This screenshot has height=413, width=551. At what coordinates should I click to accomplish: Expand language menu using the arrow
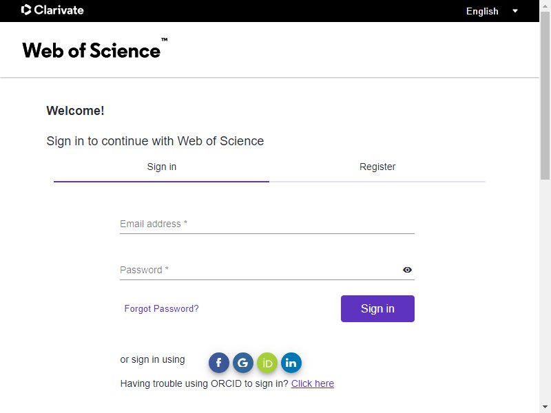[x=515, y=11]
